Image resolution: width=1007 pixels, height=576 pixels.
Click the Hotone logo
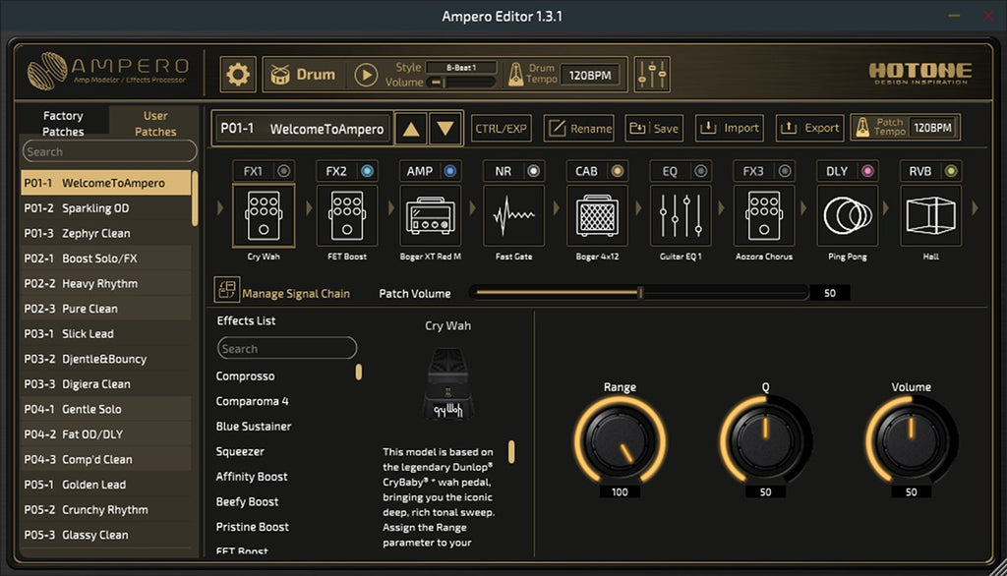(x=920, y=73)
